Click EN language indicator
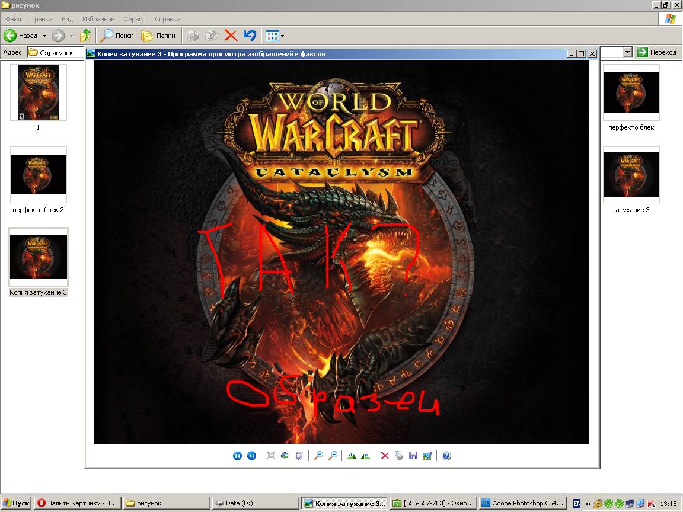Image resolution: width=683 pixels, height=512 pixels. point(576,504)
